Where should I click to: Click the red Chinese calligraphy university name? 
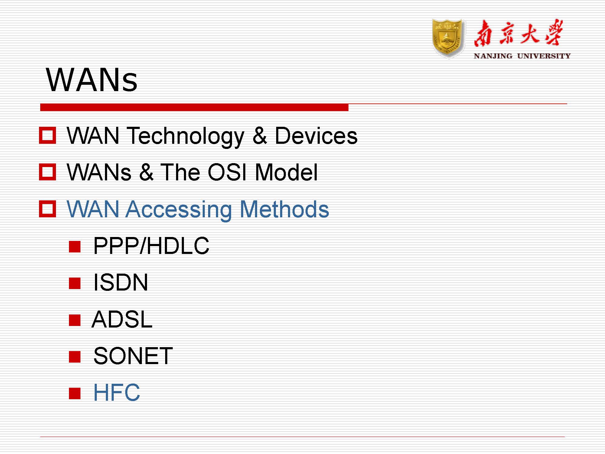tap(518, 33)
